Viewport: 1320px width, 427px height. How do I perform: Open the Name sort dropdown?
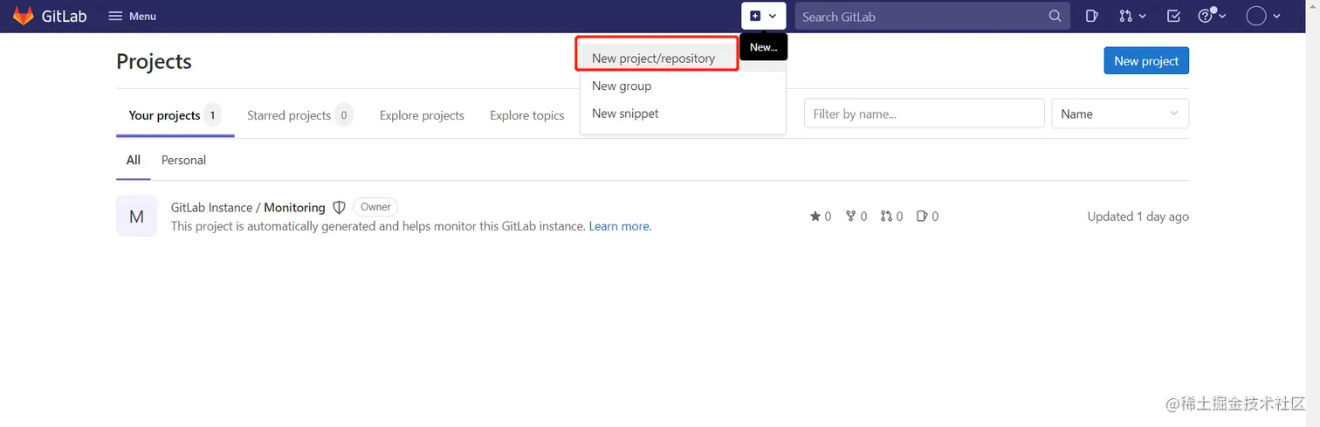click(x=1120, y=114)
